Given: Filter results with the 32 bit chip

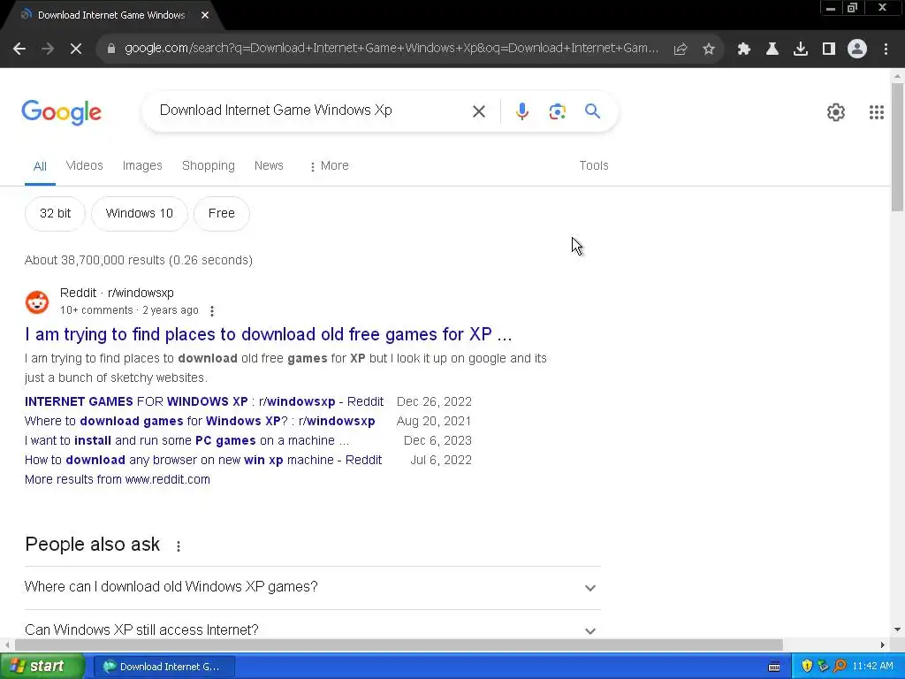Looking at the screenshot, I should (x=56, y=214).
